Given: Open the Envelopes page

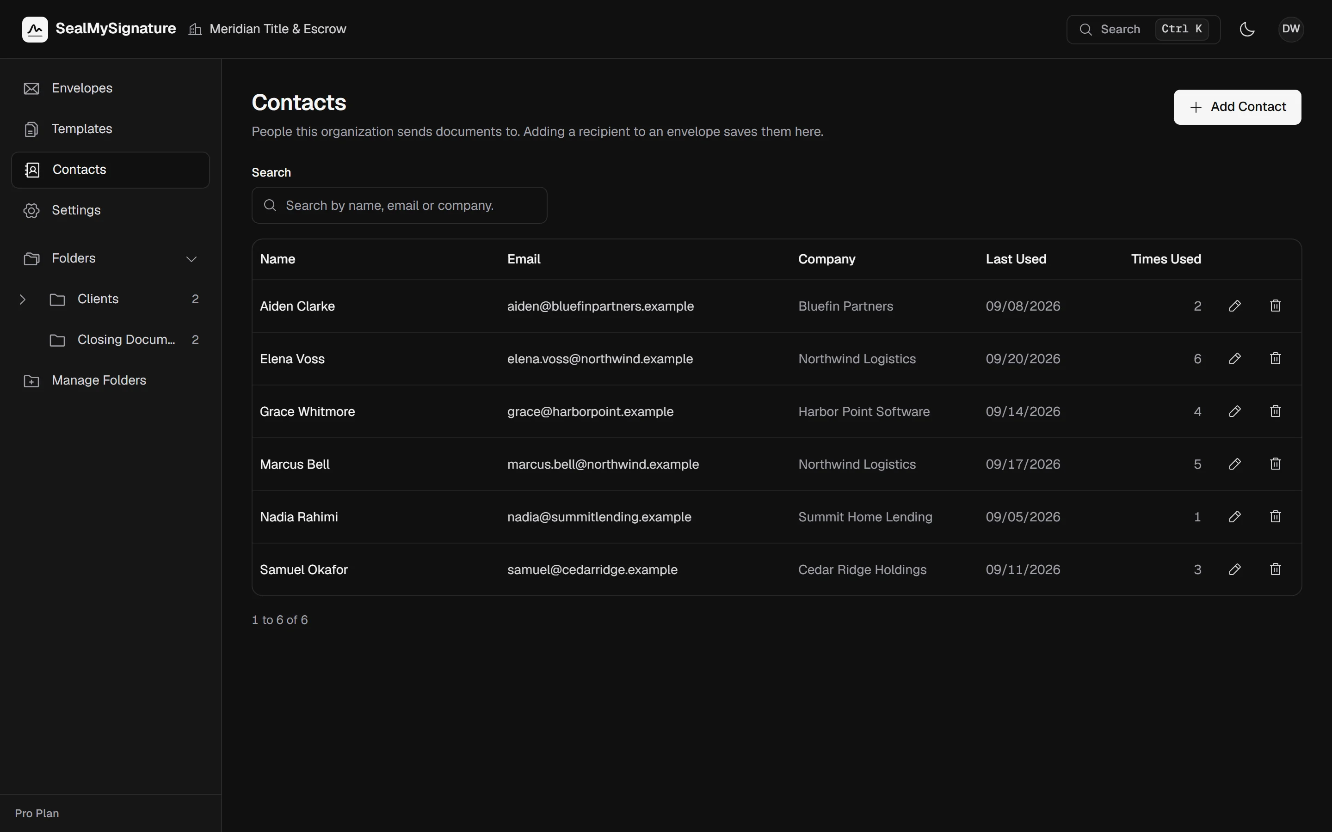Looking at the screenshot, I should tap(110, 89).
